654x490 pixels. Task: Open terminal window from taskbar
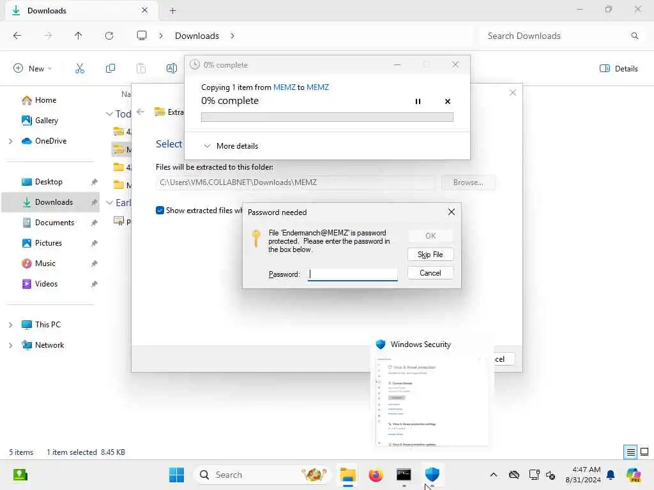404,475
